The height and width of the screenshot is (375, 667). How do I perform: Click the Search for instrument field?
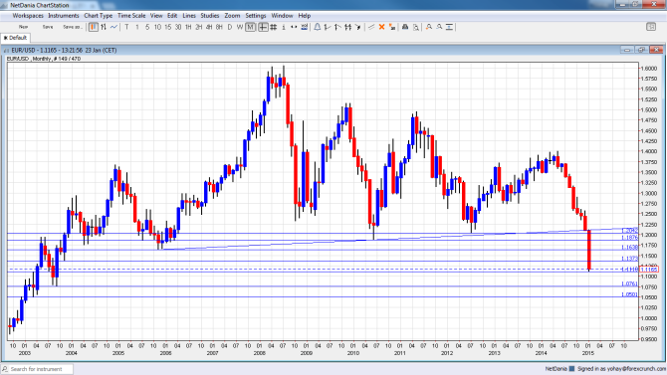click(37, 369)
